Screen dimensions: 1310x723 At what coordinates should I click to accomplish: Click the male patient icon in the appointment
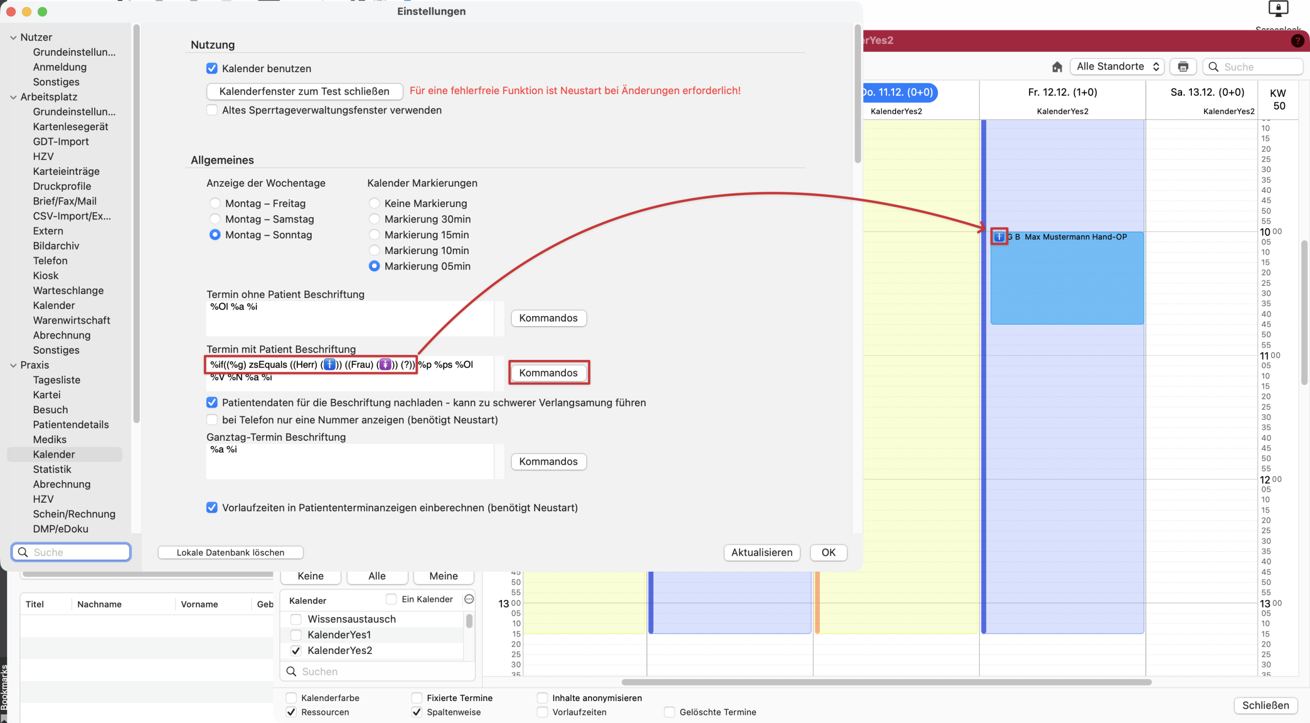(999, 237)
